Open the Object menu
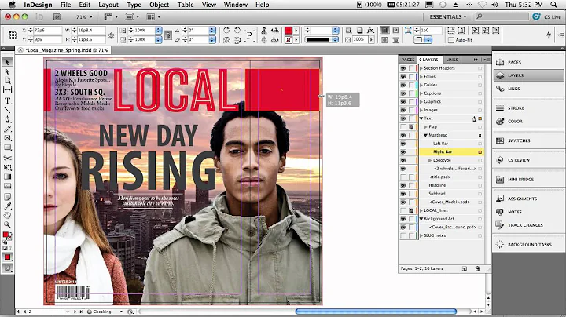Image resolution: width=566 pixels, height=317 pixels. (159, 5)
